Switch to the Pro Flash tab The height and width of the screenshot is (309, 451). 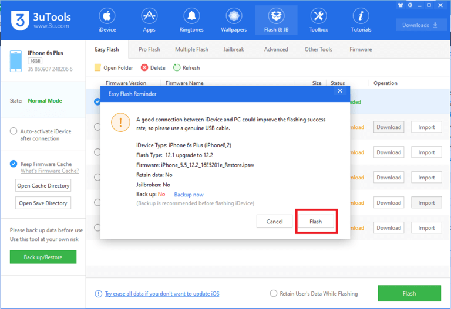coord(149,49)
